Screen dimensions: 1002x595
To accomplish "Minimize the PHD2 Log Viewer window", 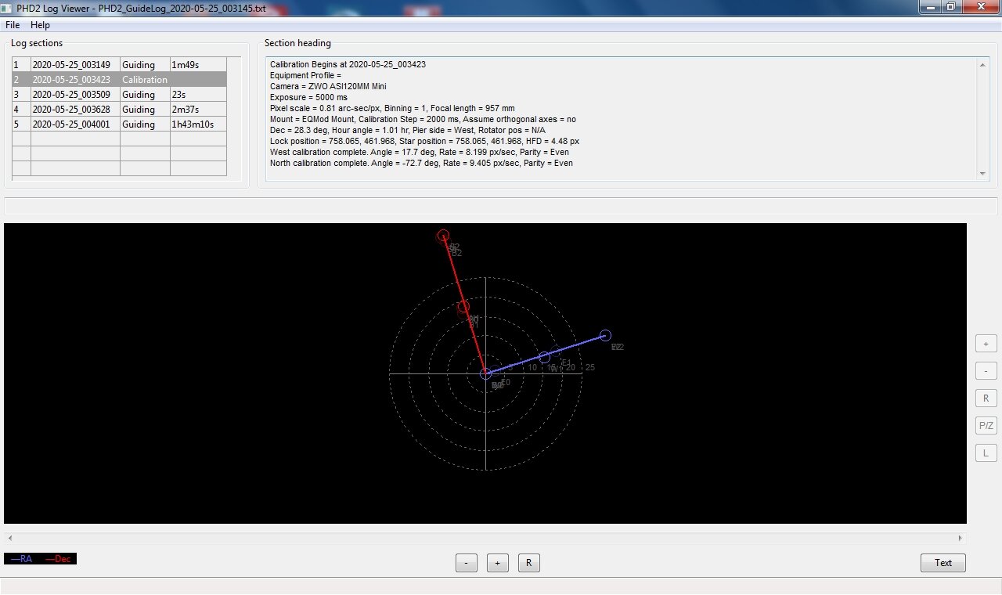I will pos(929,6).
